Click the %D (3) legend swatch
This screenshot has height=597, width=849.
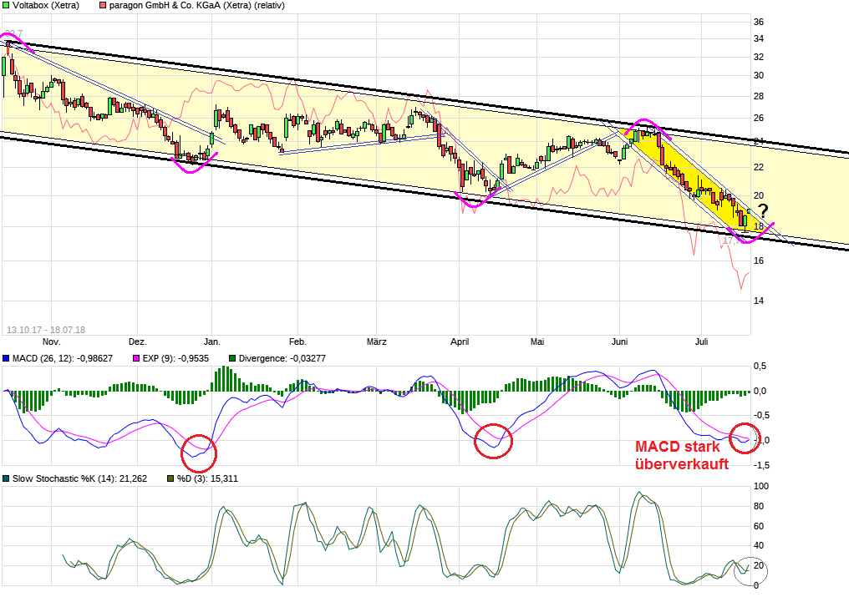coord(170,479)
